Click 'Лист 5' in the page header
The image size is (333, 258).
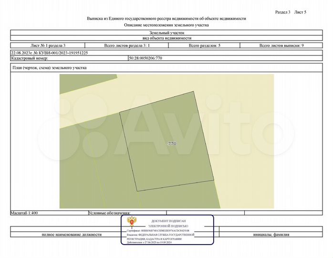coord(300,11)
